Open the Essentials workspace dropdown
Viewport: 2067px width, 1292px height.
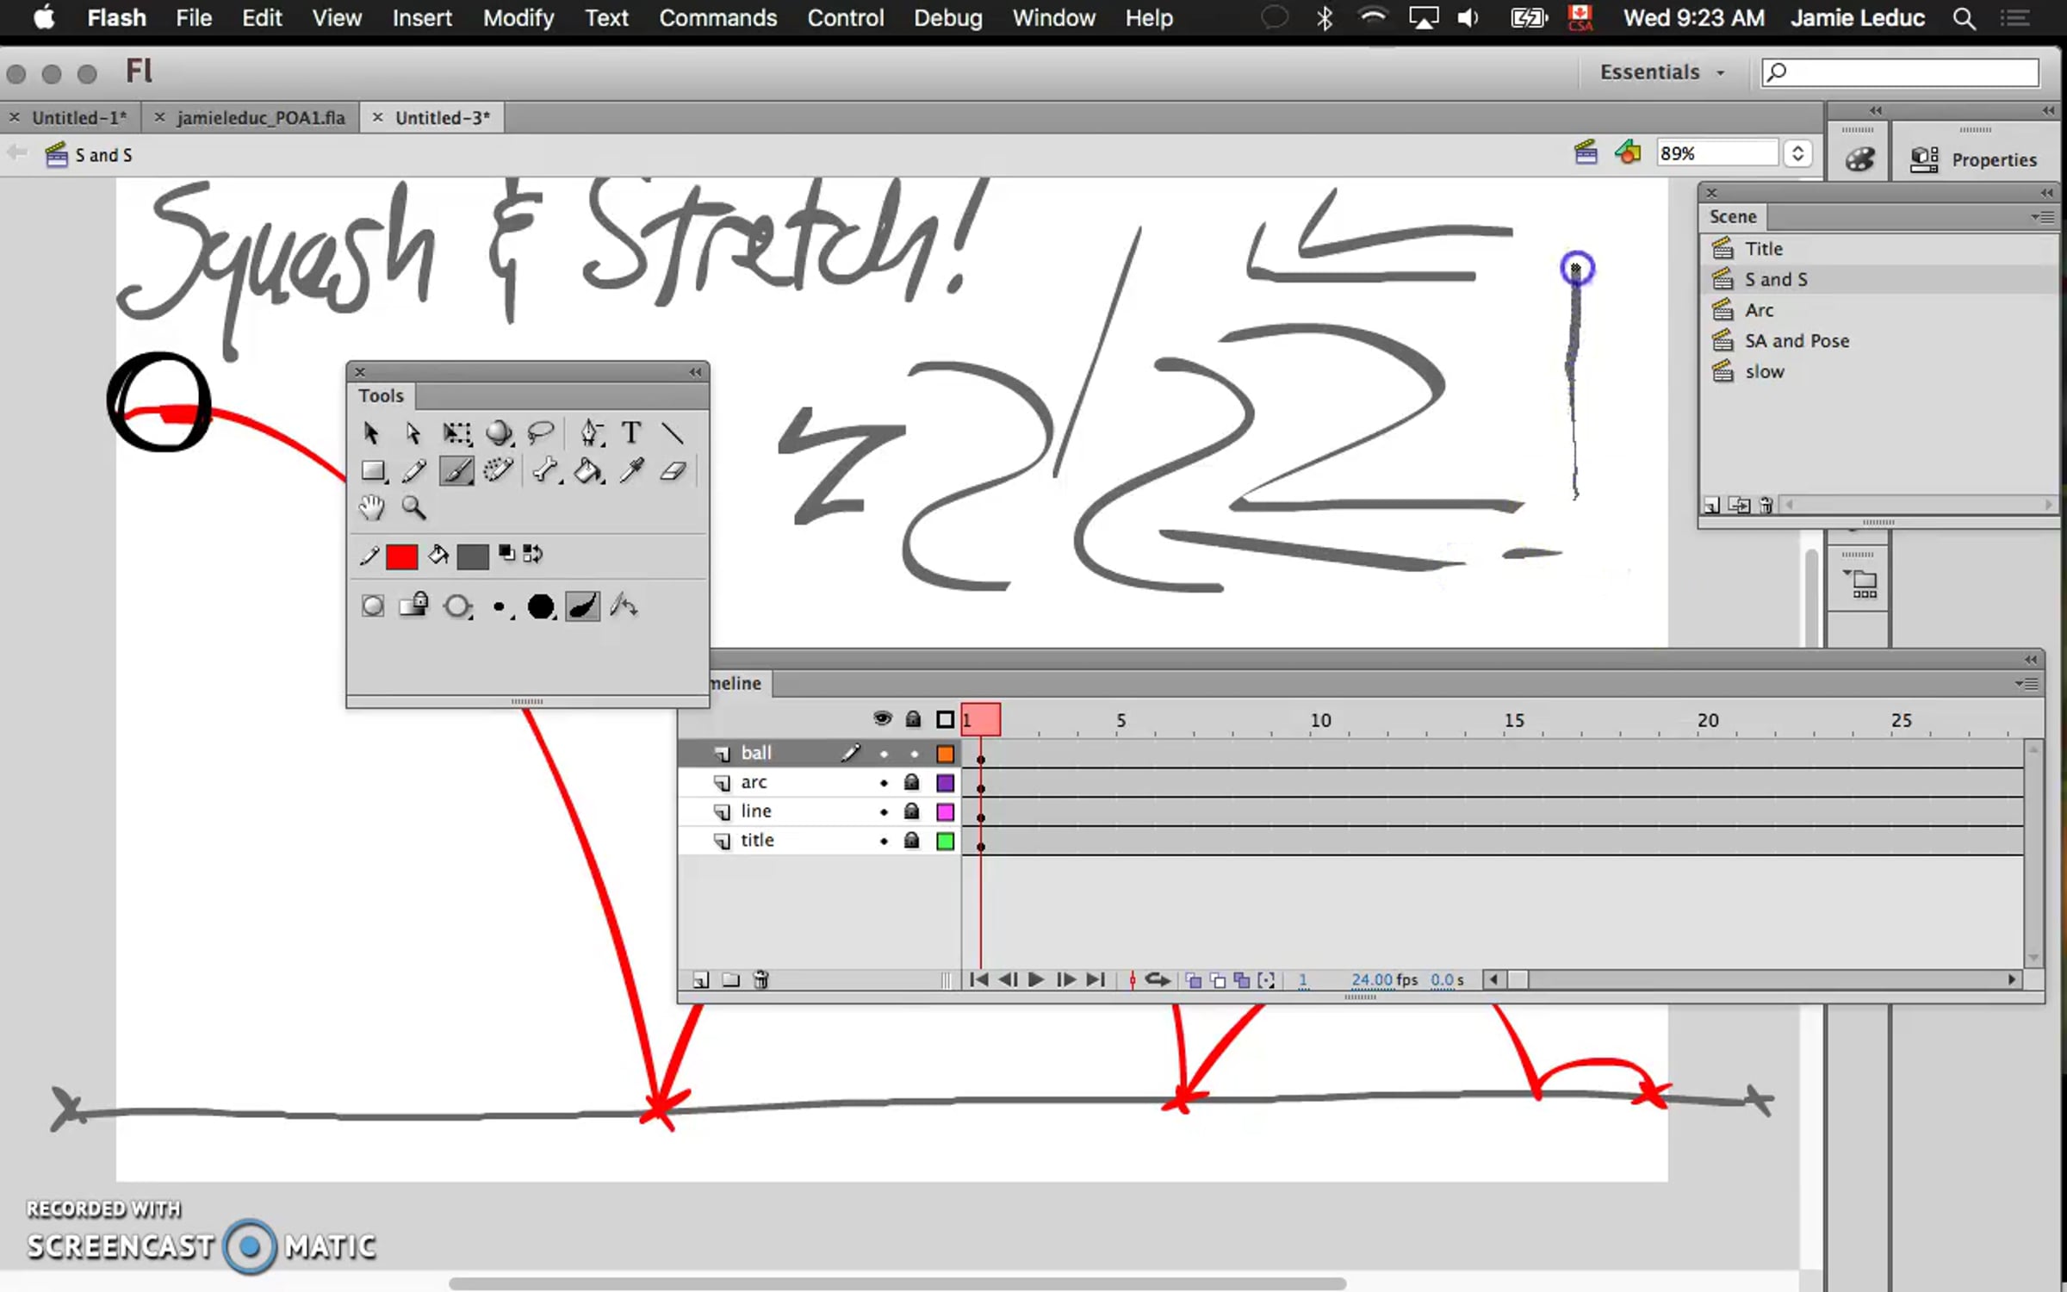tap(1661, 72)
